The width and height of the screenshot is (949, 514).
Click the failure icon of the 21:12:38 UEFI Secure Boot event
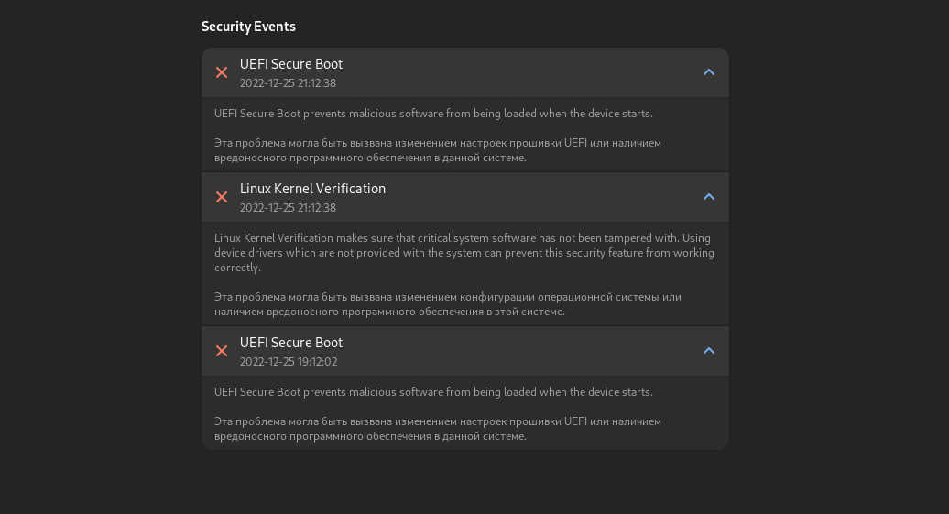coord(222,72)
